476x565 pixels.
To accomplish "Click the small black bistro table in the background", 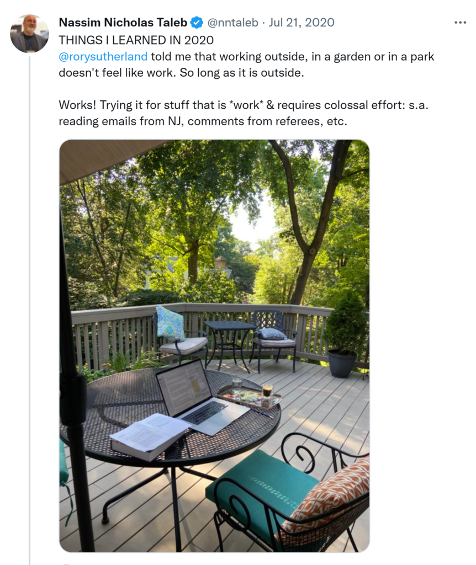I will 230,335.
